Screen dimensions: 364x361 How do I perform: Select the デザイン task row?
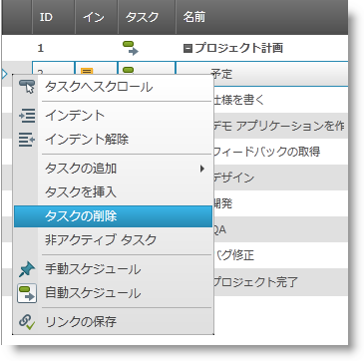280,178
